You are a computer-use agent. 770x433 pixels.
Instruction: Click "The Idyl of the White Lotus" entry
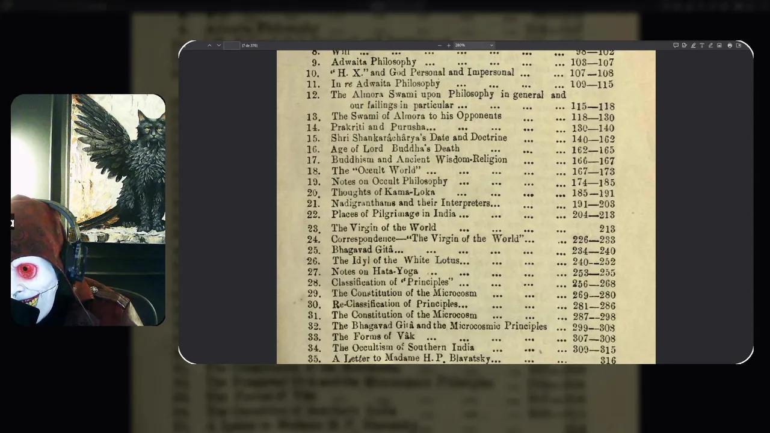pos(396,260)
